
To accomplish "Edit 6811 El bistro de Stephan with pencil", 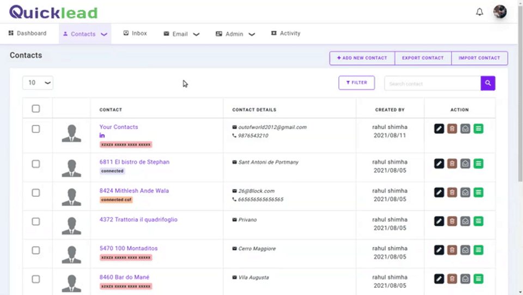I will click(x=439, y=164).
